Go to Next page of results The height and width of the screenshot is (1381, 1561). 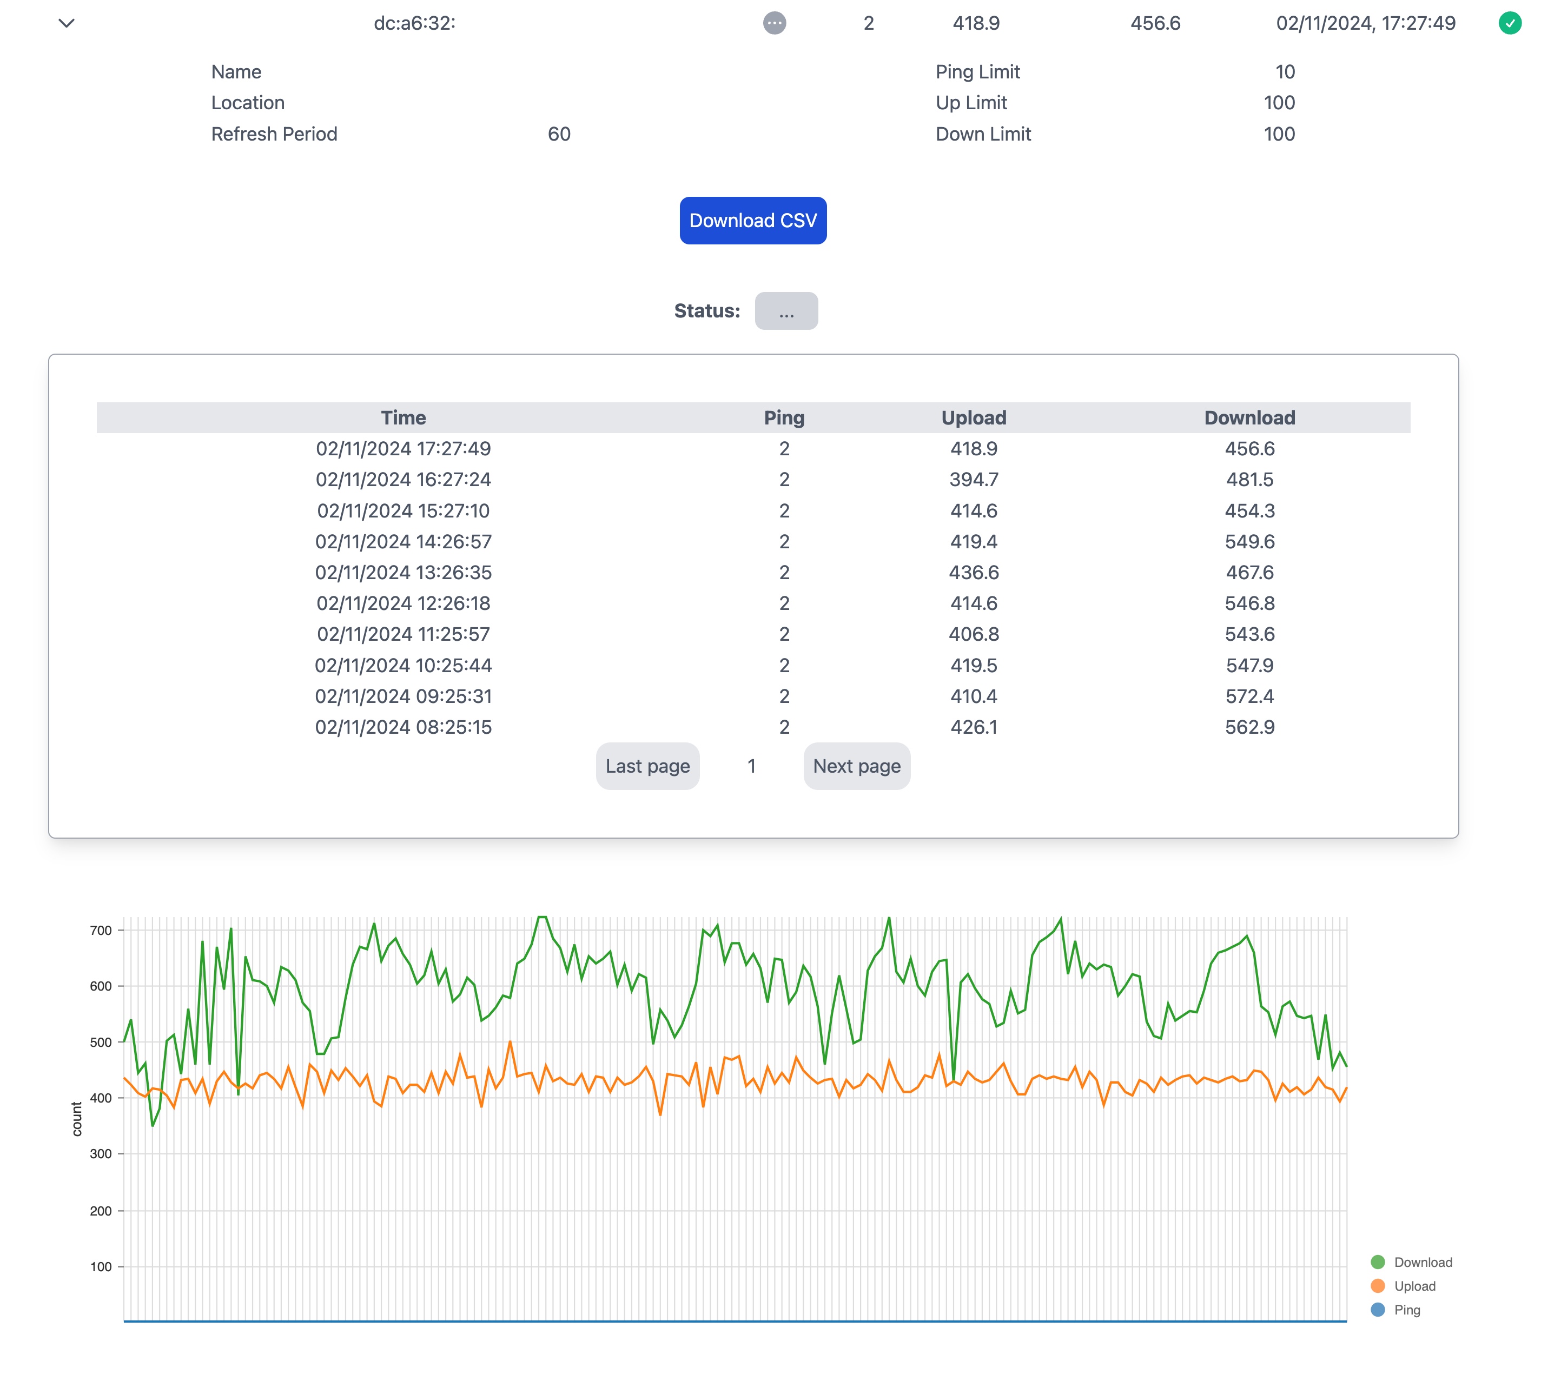point(857,766)
